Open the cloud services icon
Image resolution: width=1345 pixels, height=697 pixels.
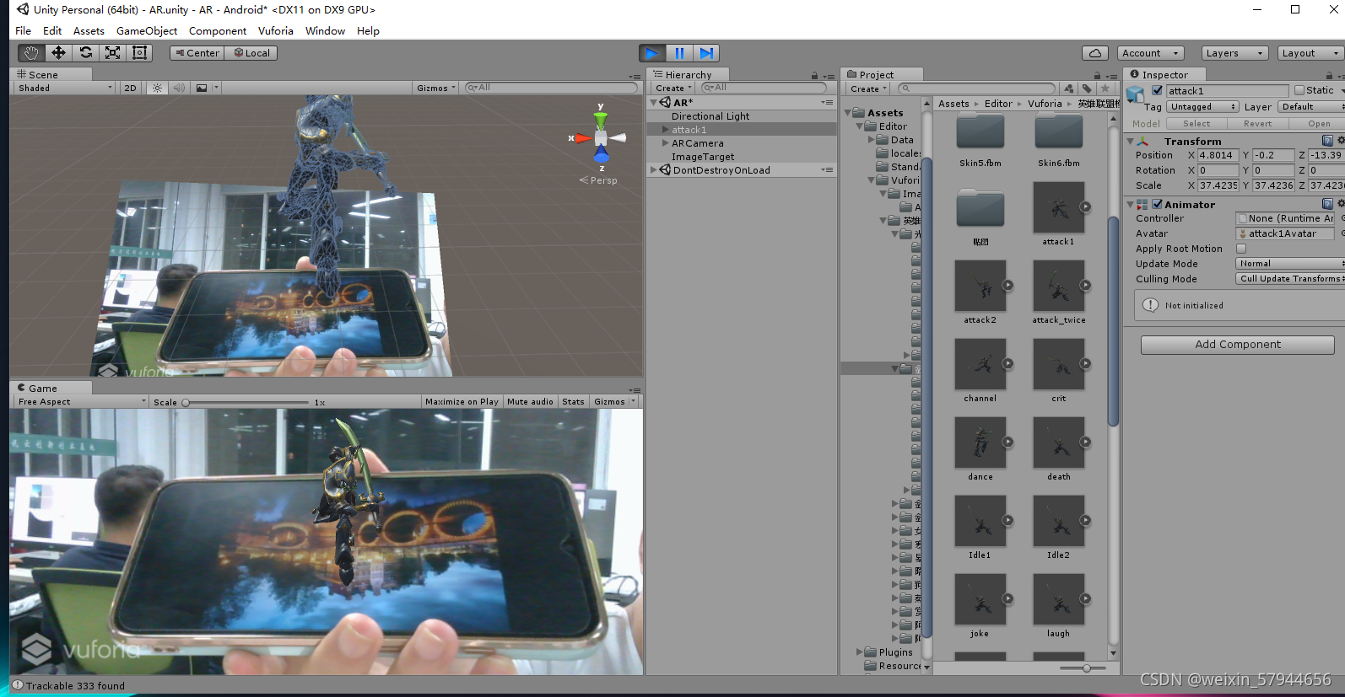1095,53
